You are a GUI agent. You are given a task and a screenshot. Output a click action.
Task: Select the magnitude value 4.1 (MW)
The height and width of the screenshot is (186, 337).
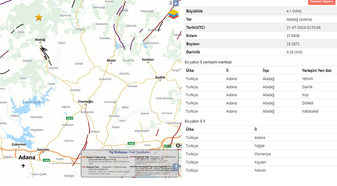(x=294, y=11)
